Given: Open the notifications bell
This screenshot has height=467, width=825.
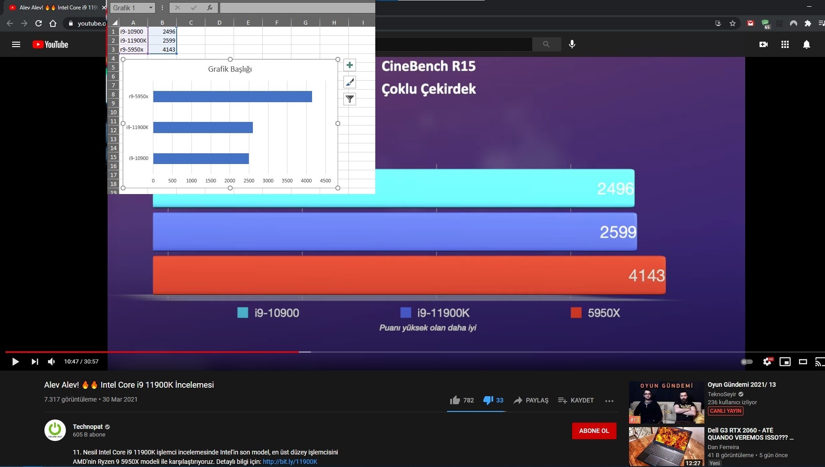Looking at the screenshot, I should tap(807, 44).
